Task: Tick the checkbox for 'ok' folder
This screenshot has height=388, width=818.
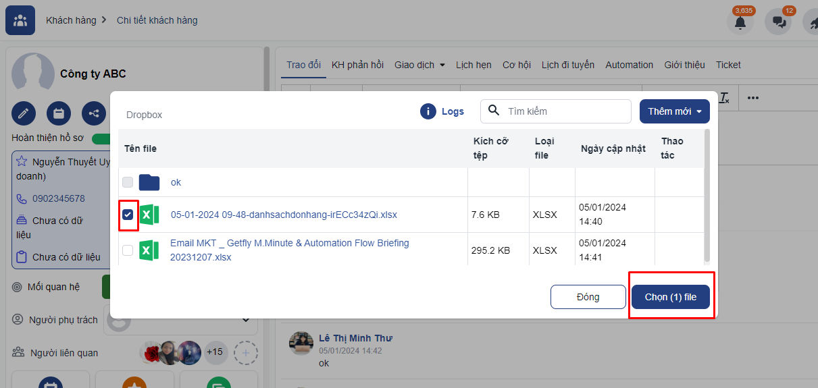Action: click(128, 182)
